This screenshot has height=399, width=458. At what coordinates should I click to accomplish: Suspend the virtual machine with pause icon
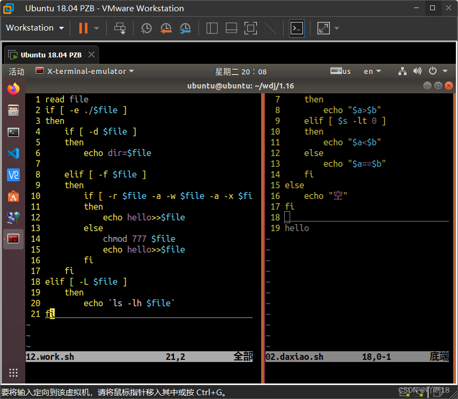point(85,28)
